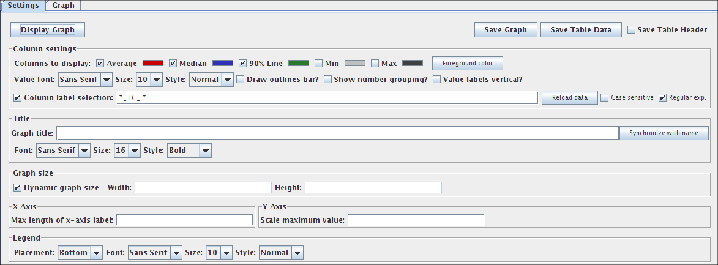Click the Graph title input field
718x265 pixels.
[337, 133]
